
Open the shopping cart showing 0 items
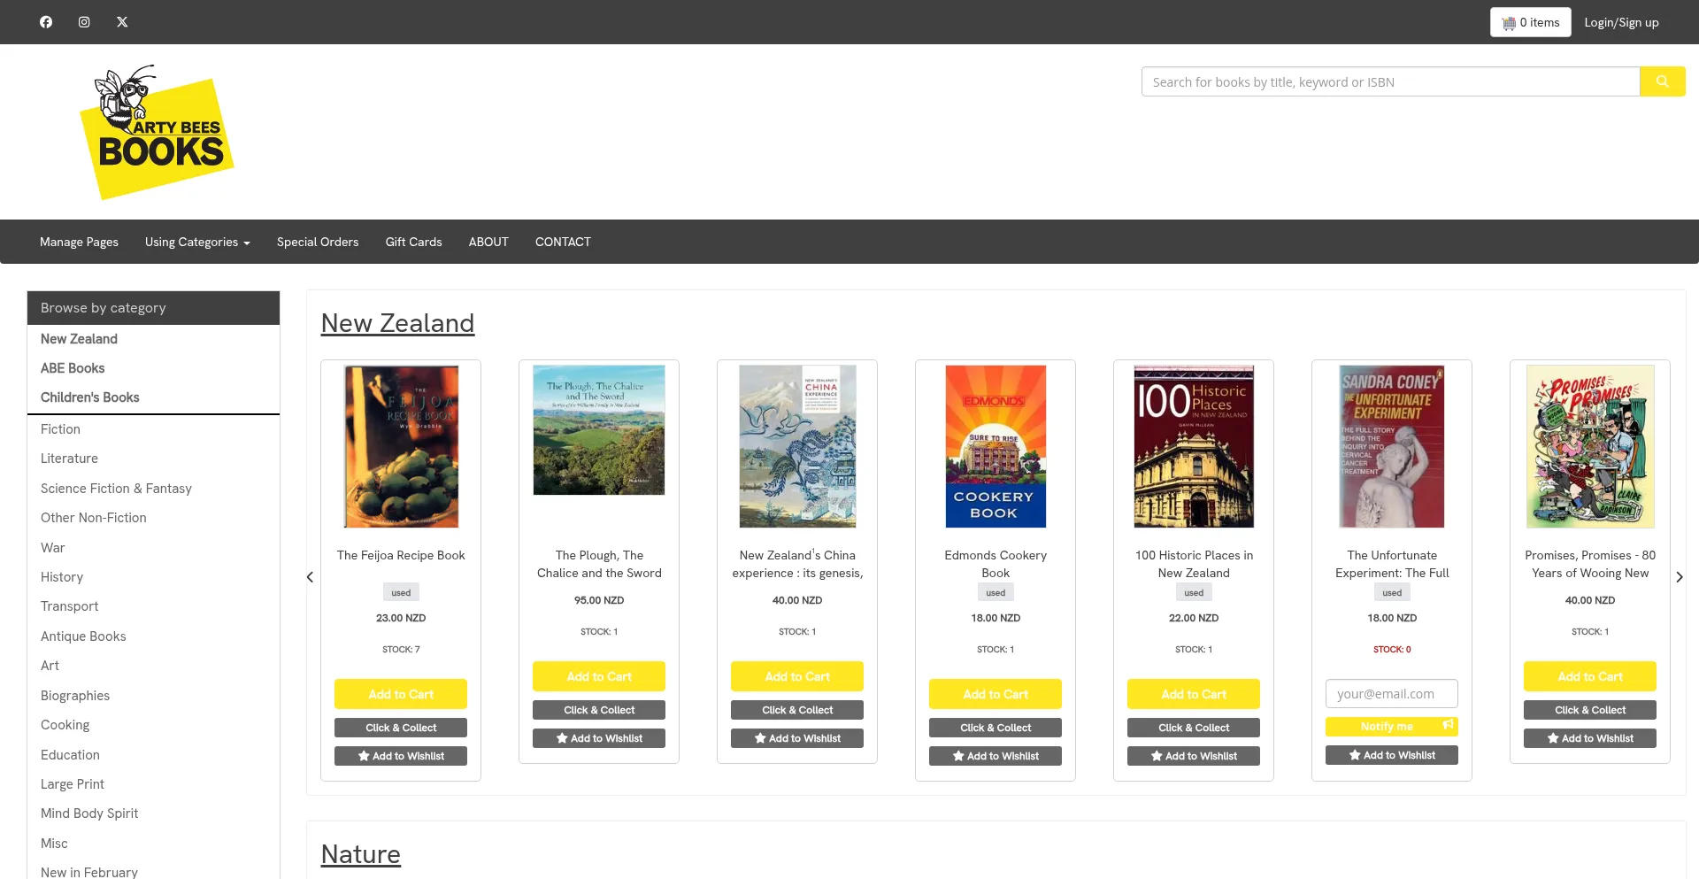point(1530,22)
